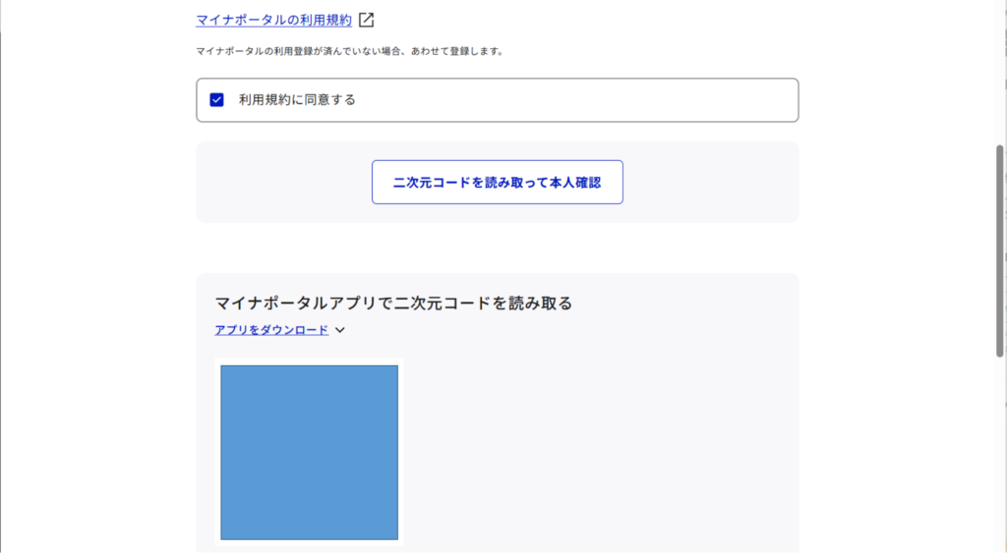
Task: Click the 利用規約に同意する label text
Action: pyautogui.click(x=297, y=99)
